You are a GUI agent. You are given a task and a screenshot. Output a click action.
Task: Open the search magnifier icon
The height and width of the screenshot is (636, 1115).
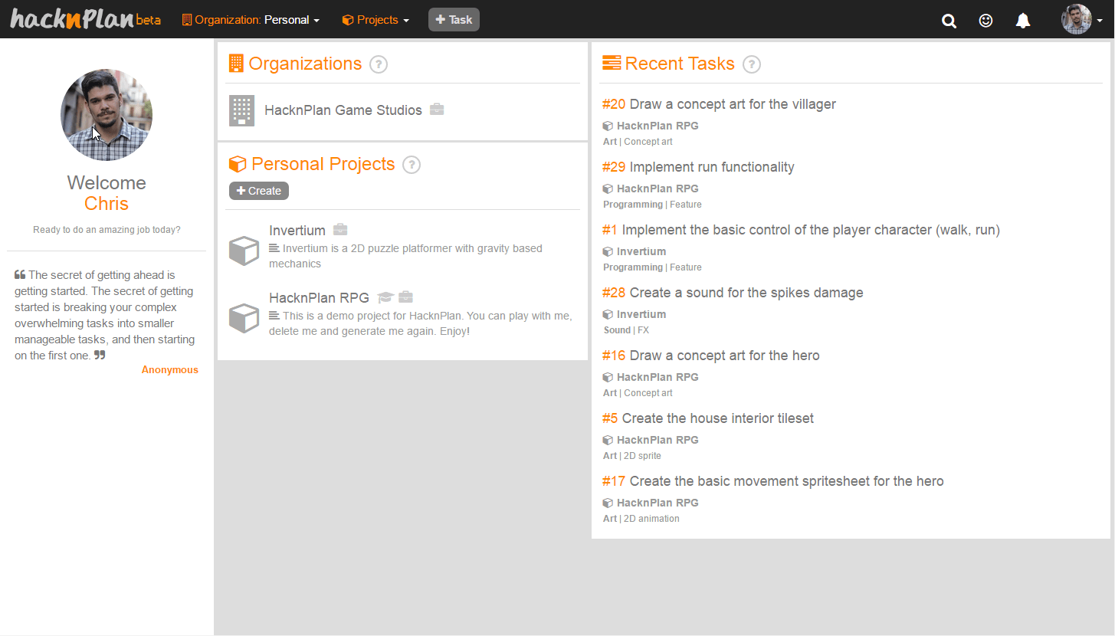coord(949,21)
